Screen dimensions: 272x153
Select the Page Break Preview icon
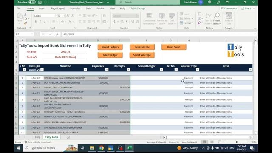[219, 142]
